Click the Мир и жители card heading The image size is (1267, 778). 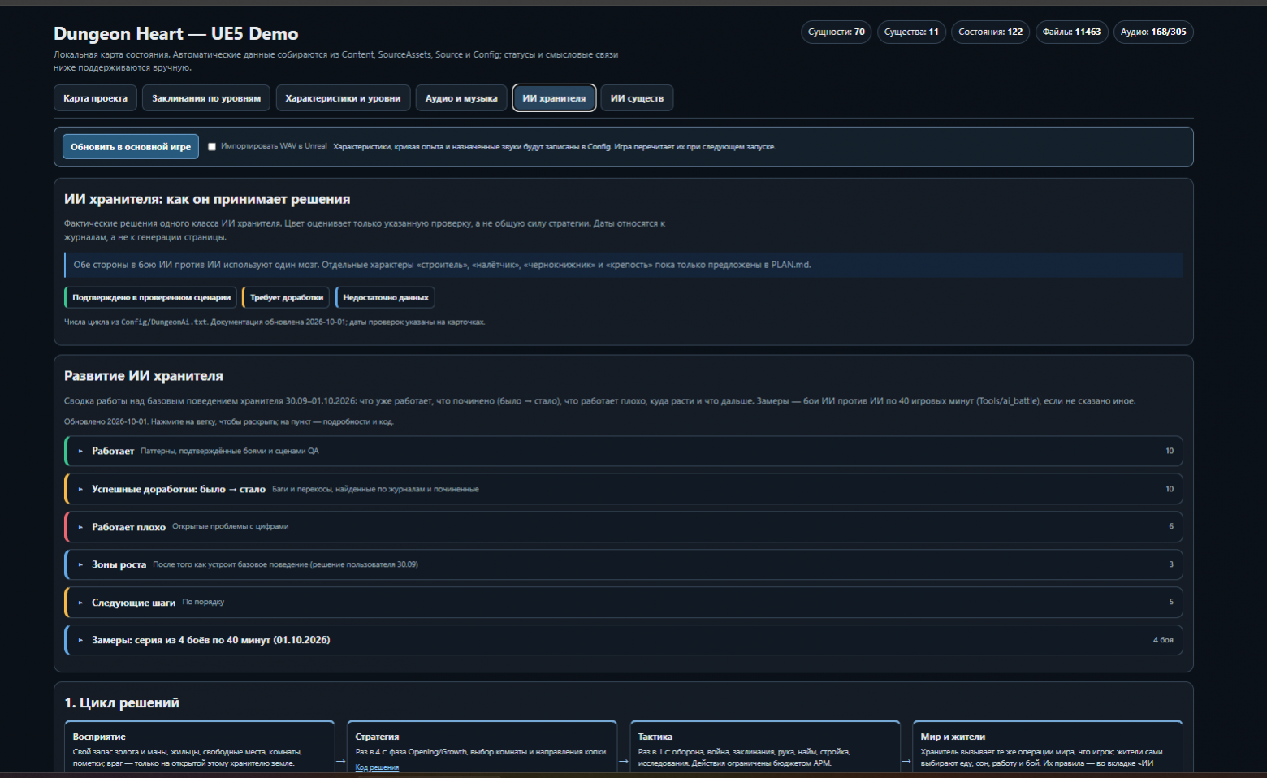point(953,737)
